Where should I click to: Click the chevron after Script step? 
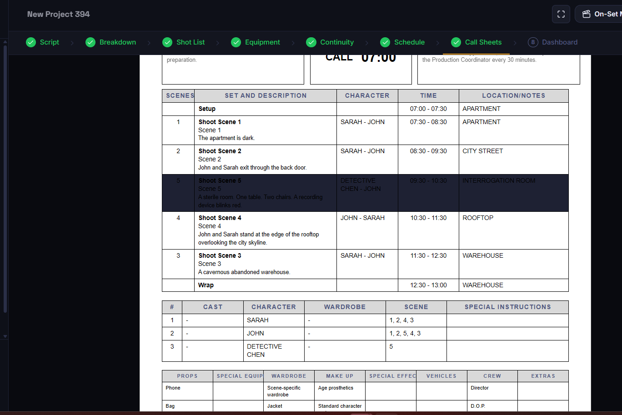[72, 43]
